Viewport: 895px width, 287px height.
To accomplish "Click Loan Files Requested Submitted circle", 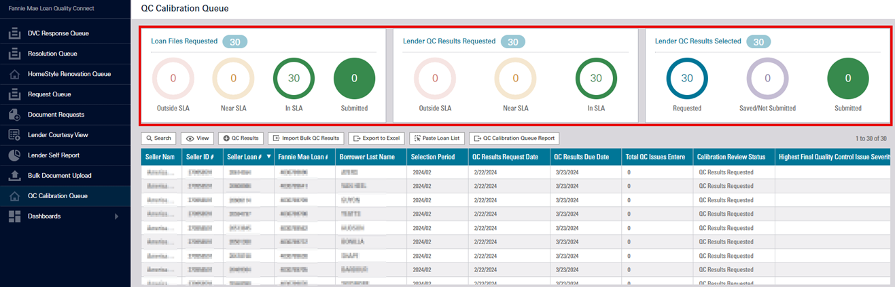I will point(354,79).
